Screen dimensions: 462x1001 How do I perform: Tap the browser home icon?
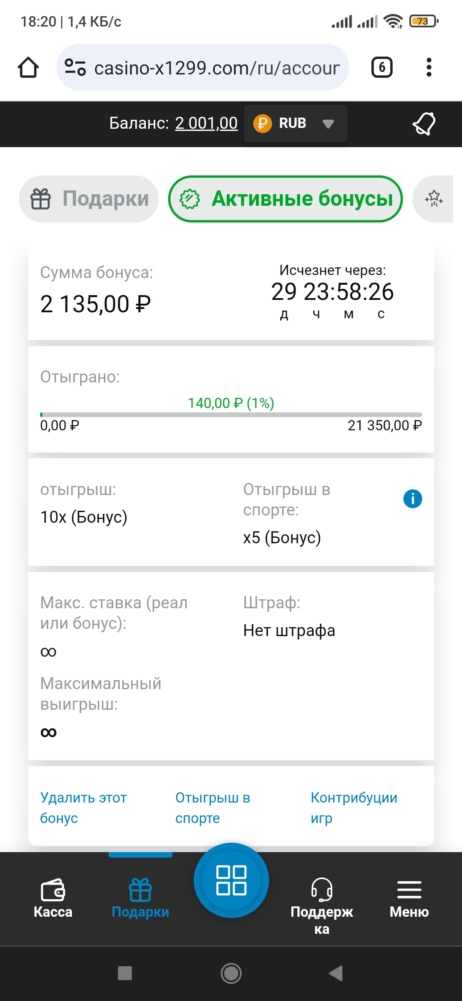coord(28,68)
